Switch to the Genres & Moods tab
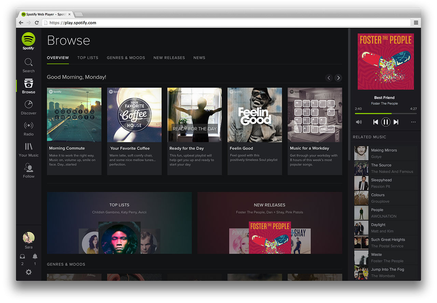This screenshot has height=303, width=437. tap(126, 58)
